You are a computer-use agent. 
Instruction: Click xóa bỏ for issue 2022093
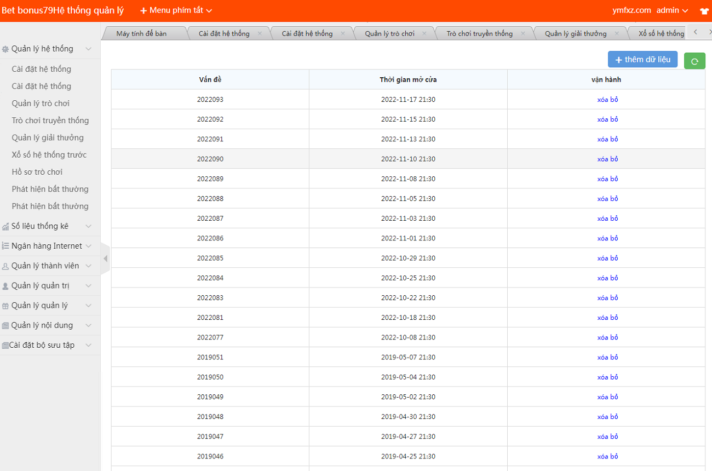point(607,100)
